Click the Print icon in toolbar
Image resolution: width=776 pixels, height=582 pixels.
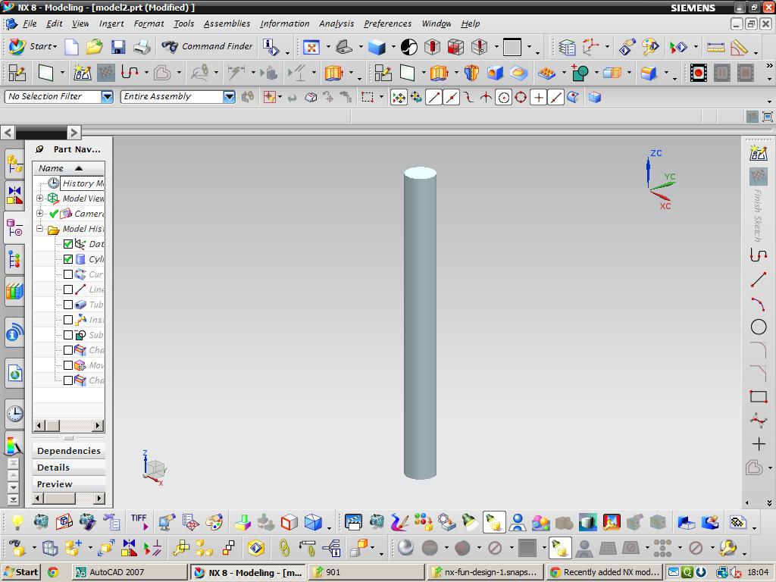click(142, 47)
